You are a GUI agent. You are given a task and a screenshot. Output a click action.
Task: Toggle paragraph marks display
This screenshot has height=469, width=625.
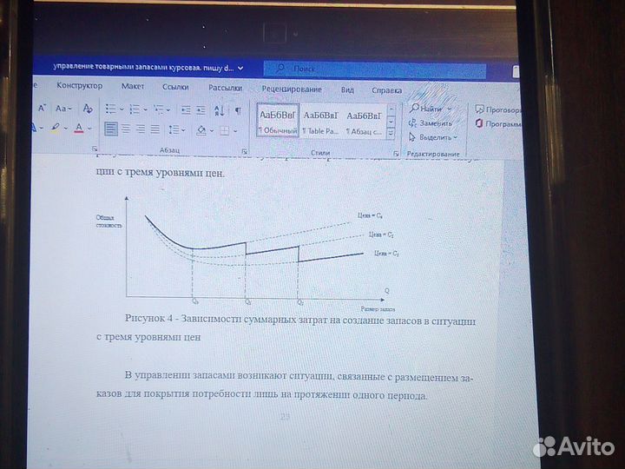[x=238, y=111]
